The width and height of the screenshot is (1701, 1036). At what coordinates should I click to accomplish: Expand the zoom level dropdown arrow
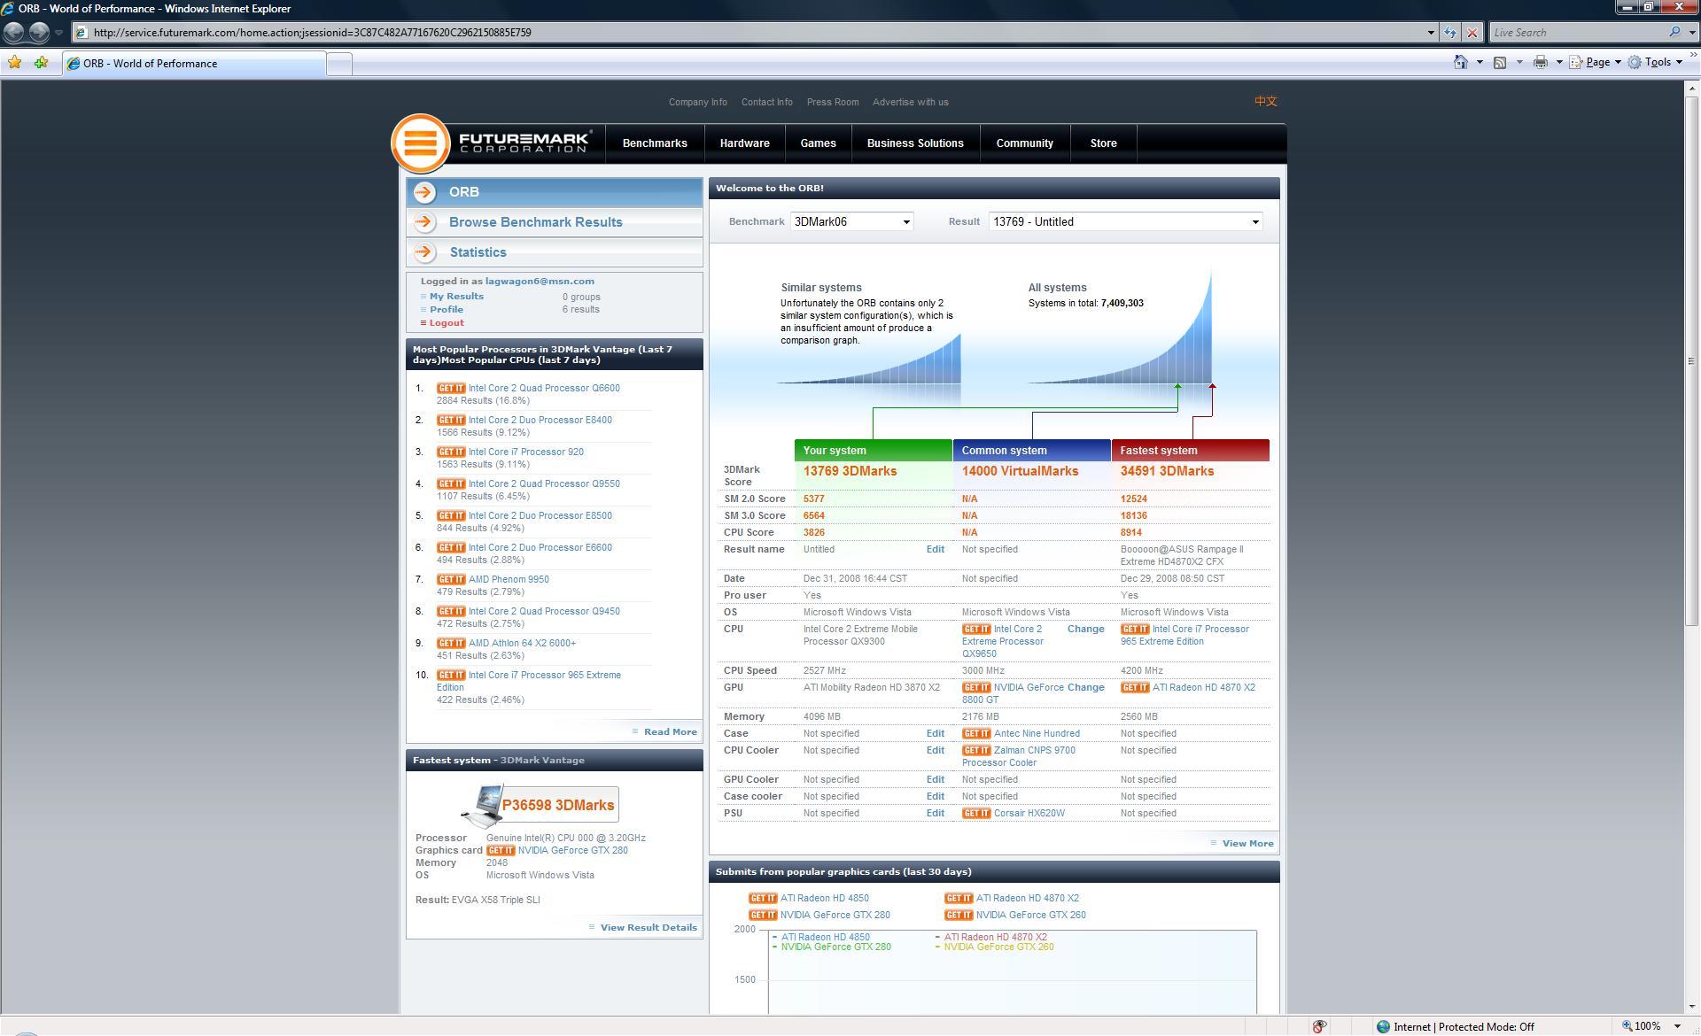1677,1026
